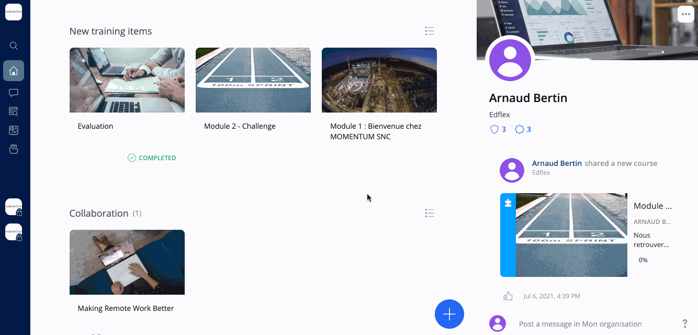Click the New training items heading
This screenshot has width=698, height=335.
[x=110, y=31]
